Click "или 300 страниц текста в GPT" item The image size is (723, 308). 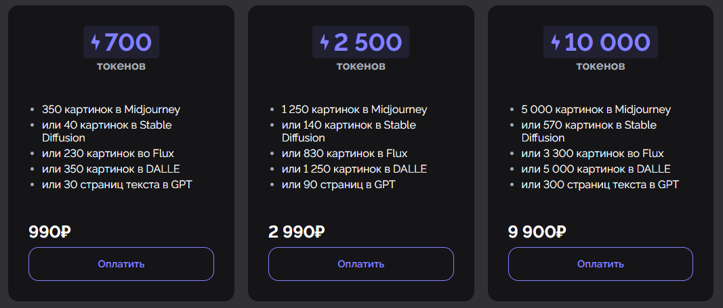[x=600, y=185]
